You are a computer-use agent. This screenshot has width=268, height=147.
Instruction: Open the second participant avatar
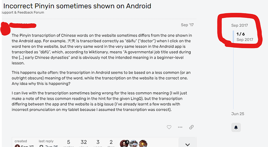[134, 144]
